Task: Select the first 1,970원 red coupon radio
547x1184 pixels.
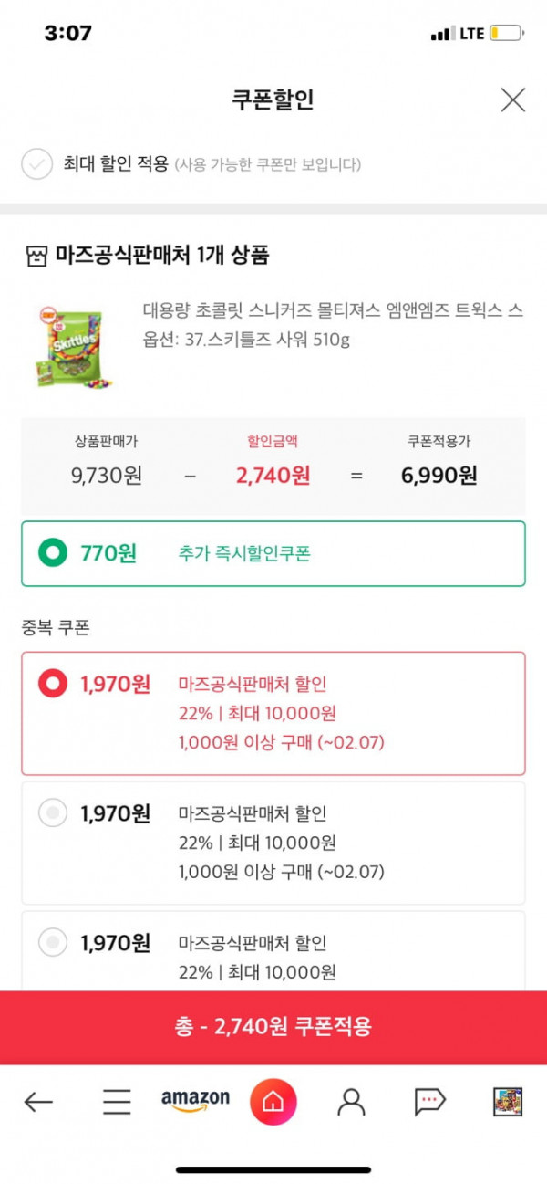Action: point(53,683)
